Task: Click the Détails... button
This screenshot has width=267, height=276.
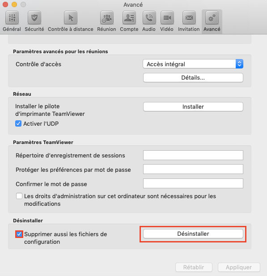Action: (x=193, y=78)
